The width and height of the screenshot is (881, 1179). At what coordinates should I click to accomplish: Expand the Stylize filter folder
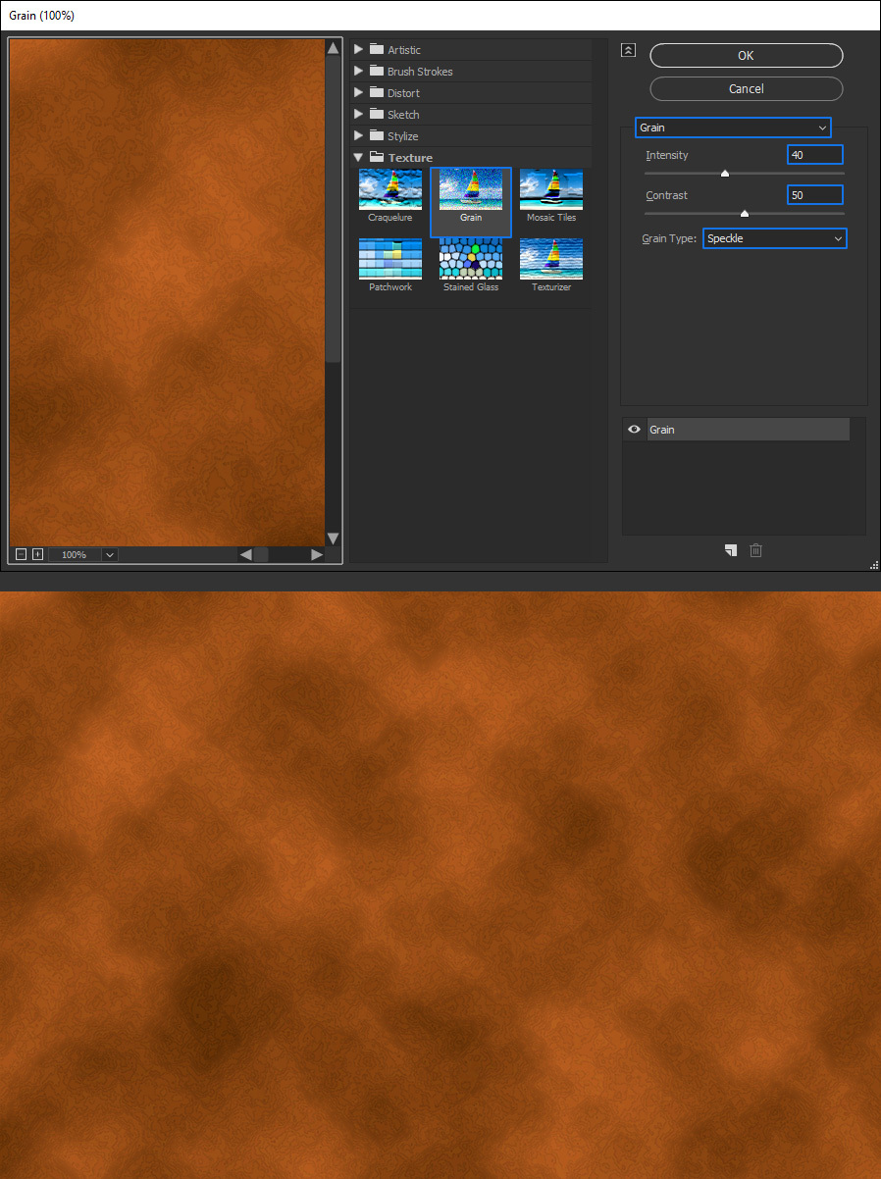point(358,135)
